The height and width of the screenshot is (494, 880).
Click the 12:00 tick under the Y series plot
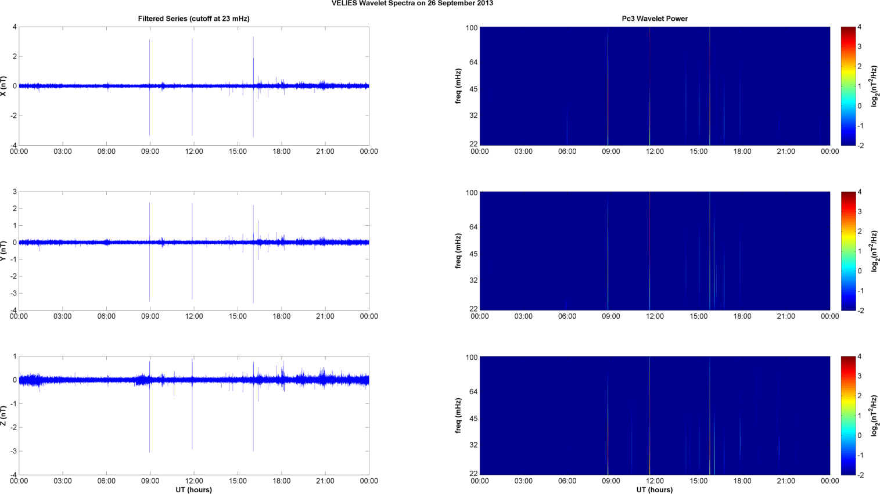coord(194,316)
